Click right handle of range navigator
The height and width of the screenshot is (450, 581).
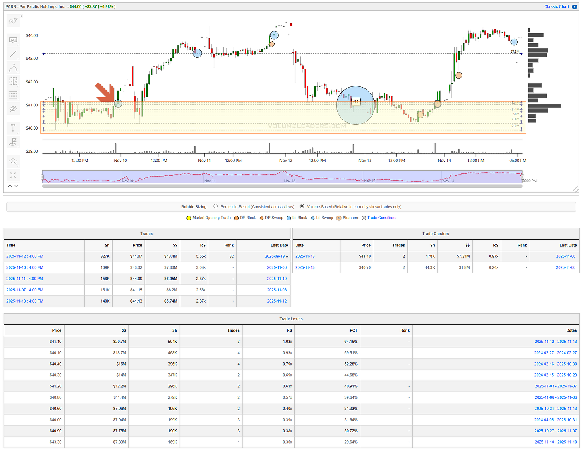point(522,177)
